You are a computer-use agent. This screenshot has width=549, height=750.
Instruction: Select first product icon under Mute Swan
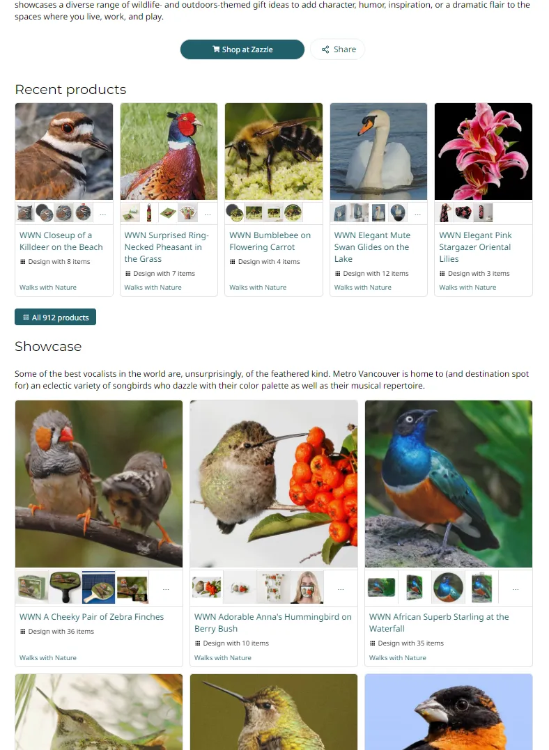[x=340, y=213]
